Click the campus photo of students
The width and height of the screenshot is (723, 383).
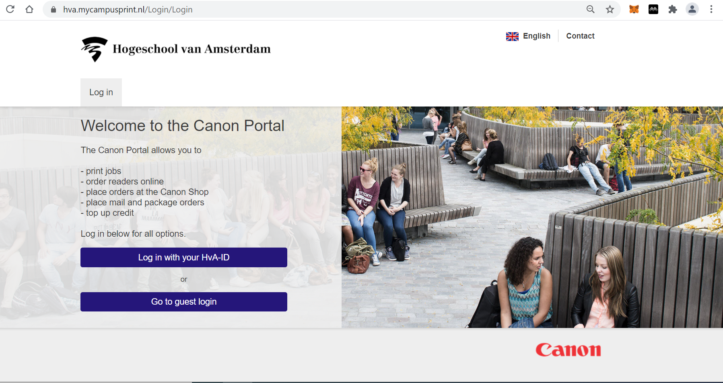click(532, 217)
